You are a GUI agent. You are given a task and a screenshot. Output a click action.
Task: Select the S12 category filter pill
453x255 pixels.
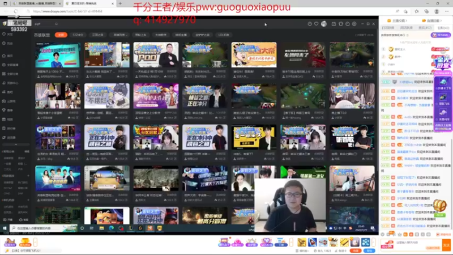78,35
